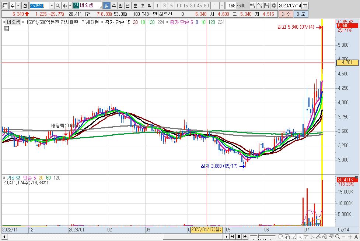The width and height of the screenshot is (360, 241).
Task: Click the add chart pane icon
Action: pos(281,237)
